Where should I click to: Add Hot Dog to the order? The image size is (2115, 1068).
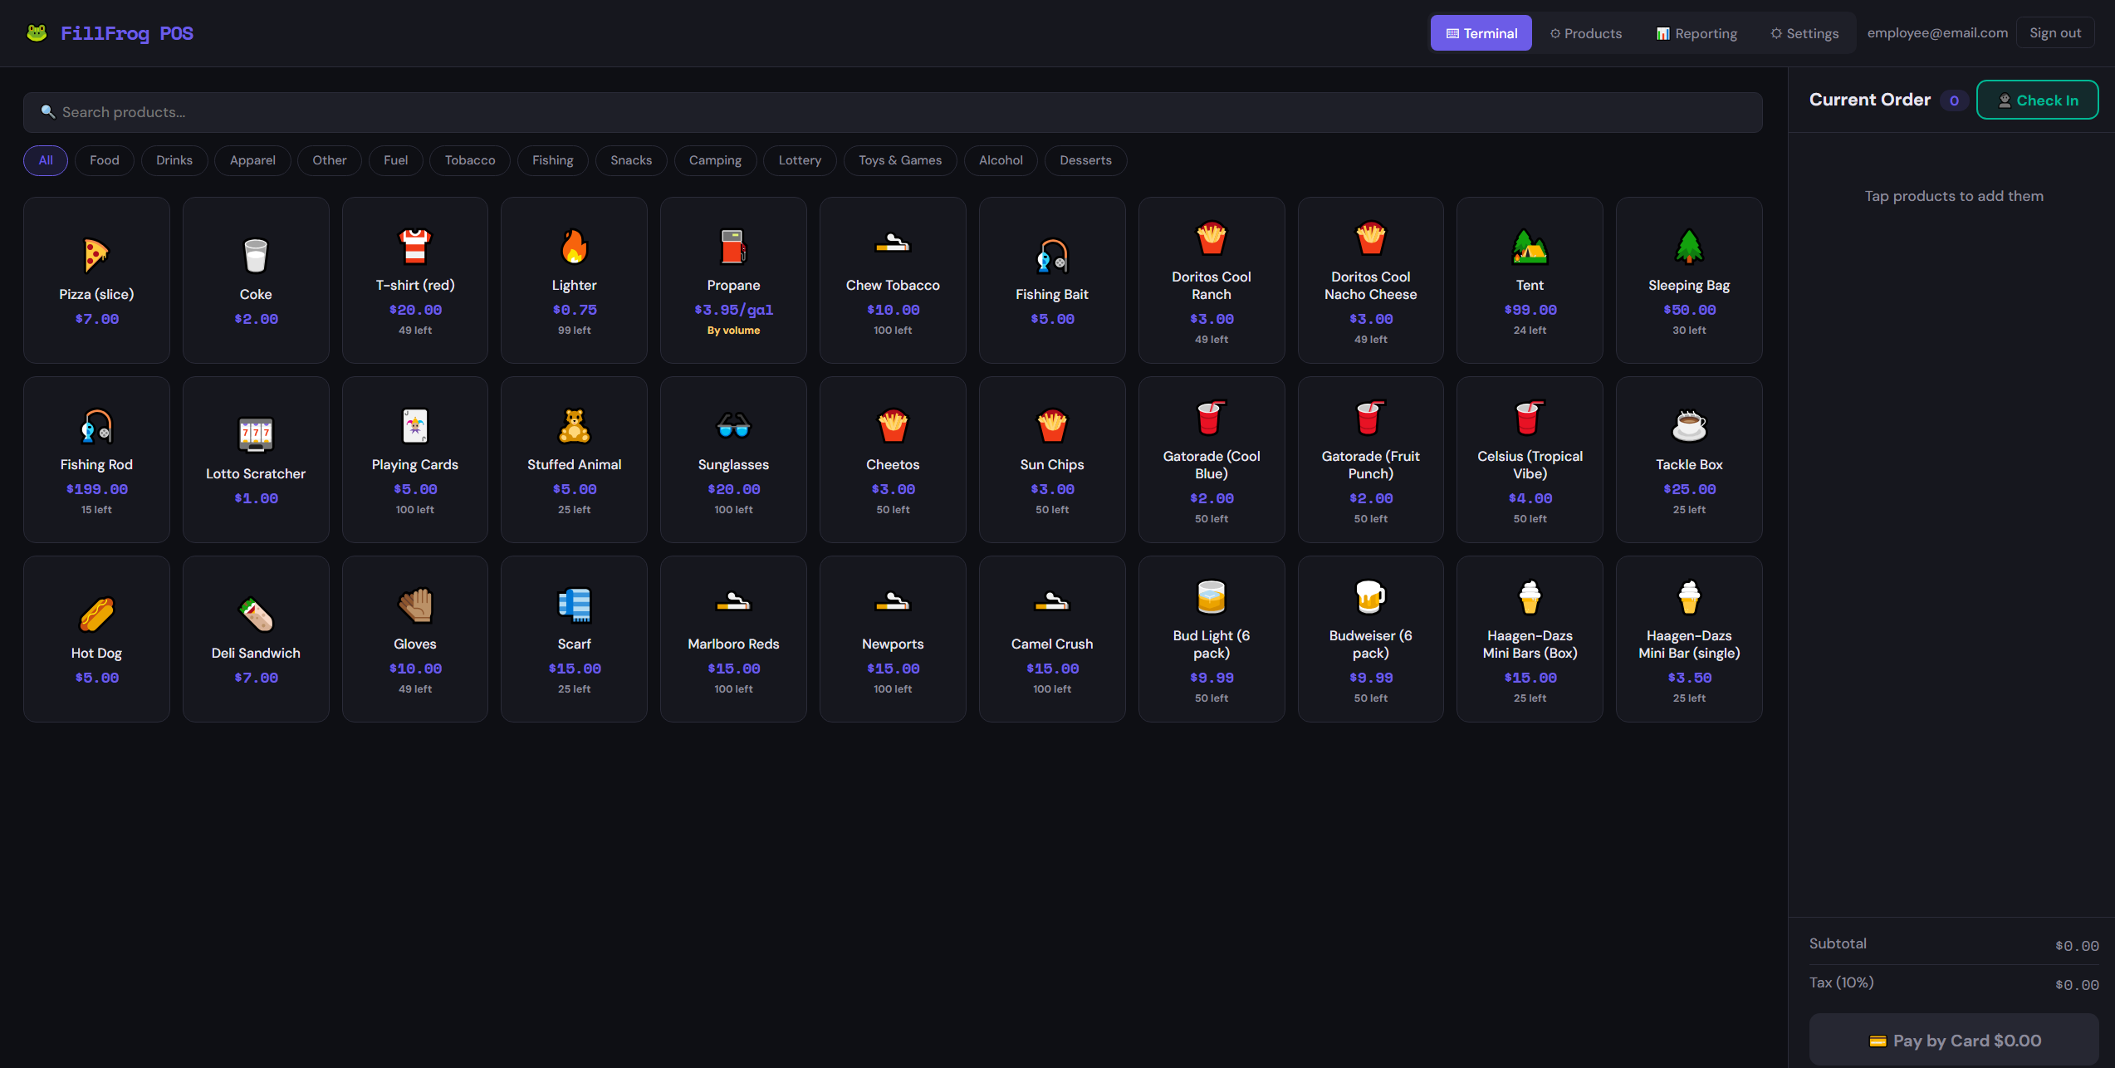[96, 639]
